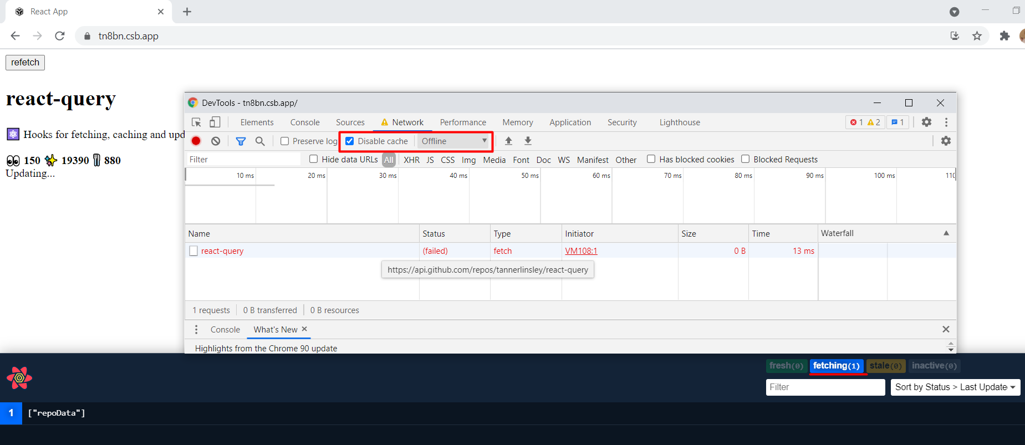Open the drawer three-dot menu
The image size is (1025, 445).
[x=196, y=330]
